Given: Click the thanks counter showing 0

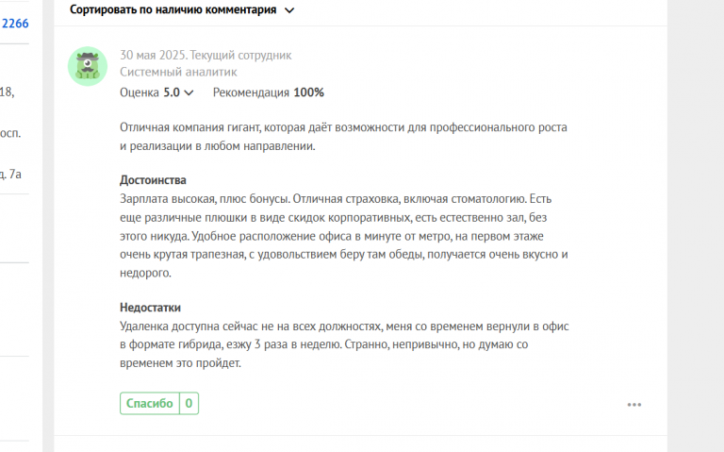Looking at the screenshot, I should click(x=189, y=404).
